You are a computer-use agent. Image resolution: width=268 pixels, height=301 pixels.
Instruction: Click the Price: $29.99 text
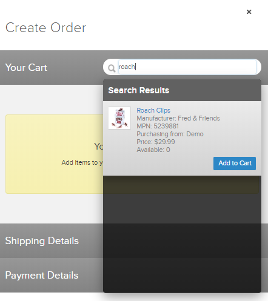click(x=156, y=142)
